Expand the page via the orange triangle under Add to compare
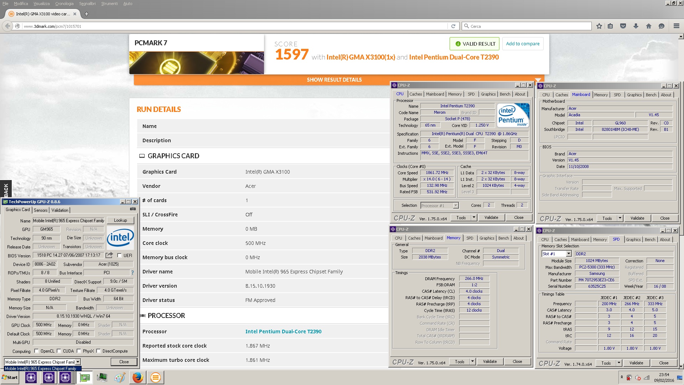684x385 pixels. [x=538, y=80]
